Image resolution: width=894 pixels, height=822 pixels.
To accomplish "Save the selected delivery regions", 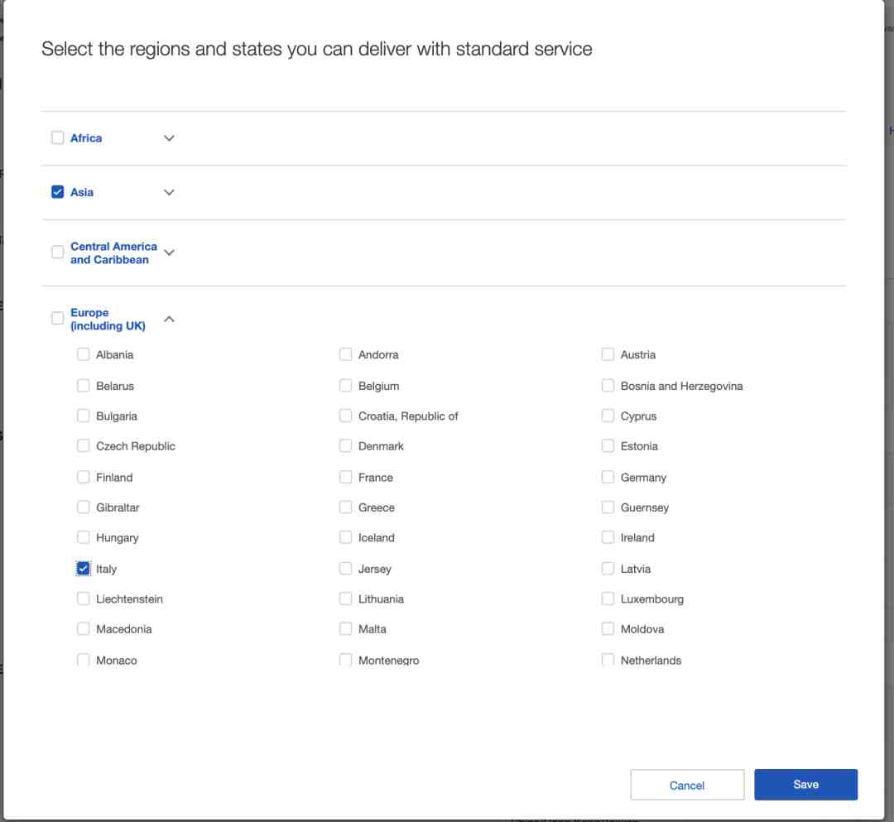I will pos(805,785).
